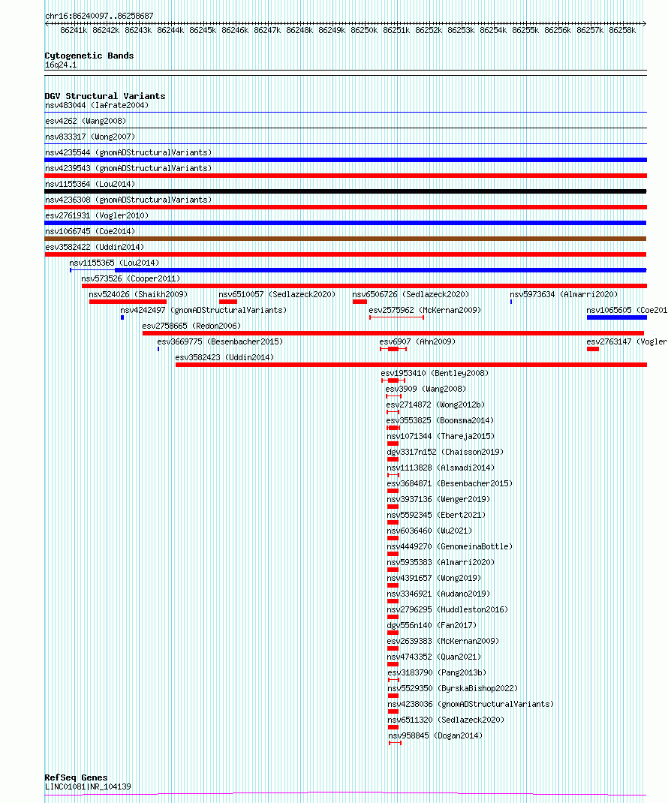Open the nsv4235544 gnomAD variant label
Viewport: 668px width, 803px height.
[x=128, y=152]
